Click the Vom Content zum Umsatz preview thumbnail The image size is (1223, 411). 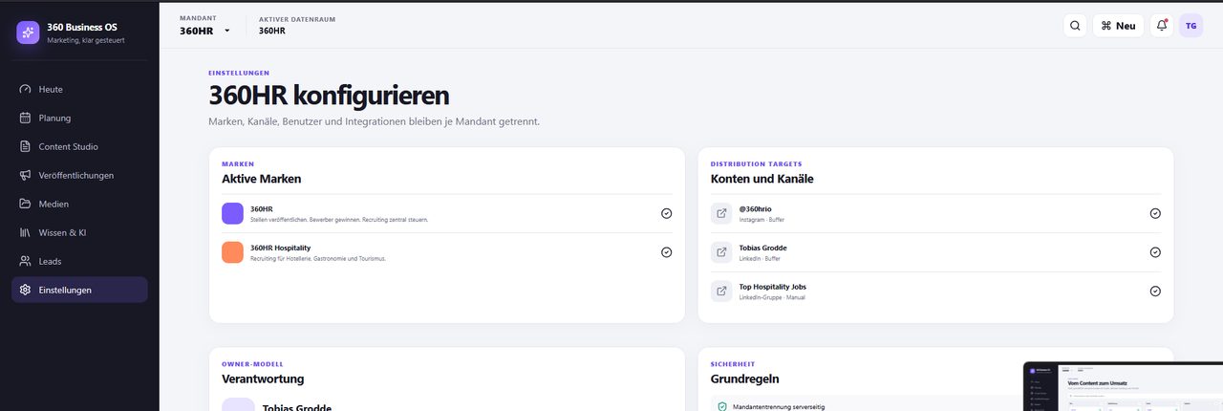pyautogui.click(x=1123, y=386)
